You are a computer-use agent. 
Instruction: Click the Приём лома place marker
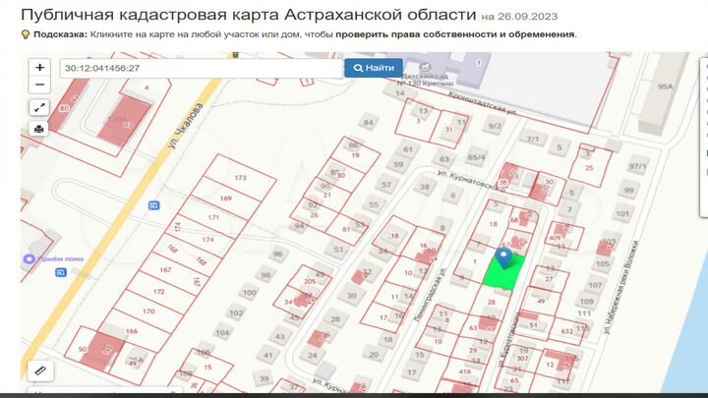(29, 259)
